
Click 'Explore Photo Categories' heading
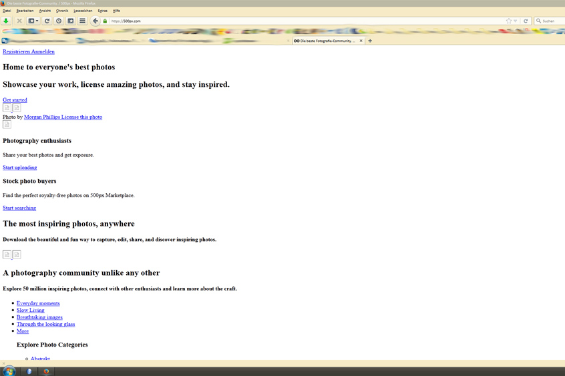coord(52,345)
